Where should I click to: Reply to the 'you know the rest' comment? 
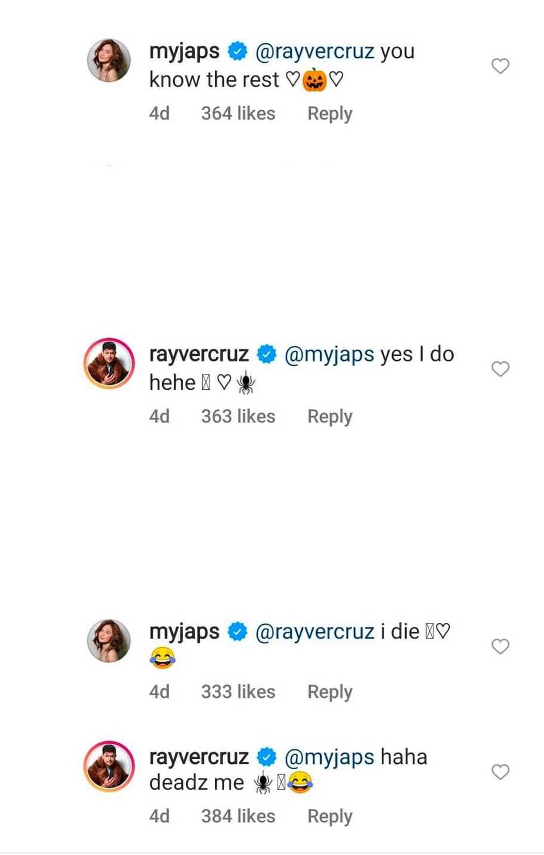click(330, 114)
